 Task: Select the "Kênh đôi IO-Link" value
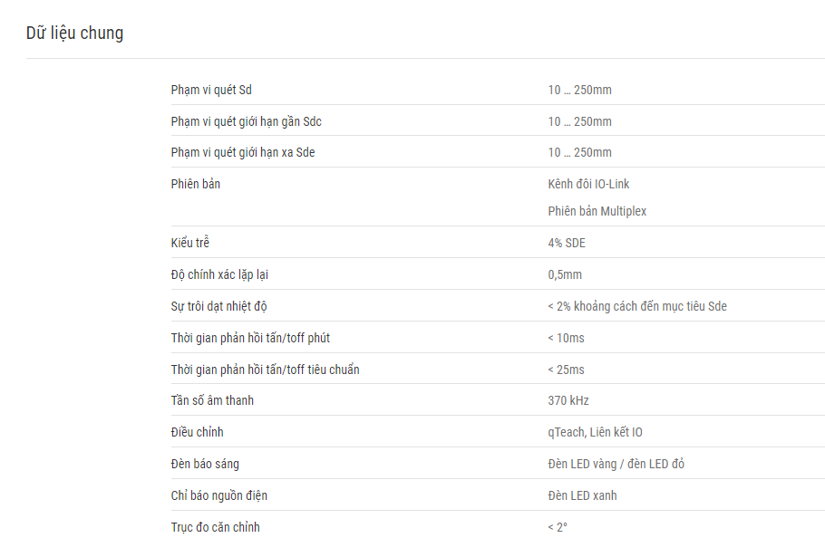(588, 184)
